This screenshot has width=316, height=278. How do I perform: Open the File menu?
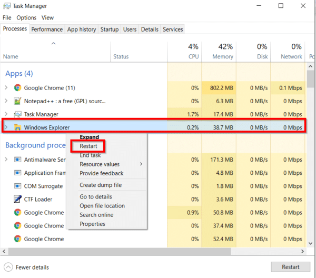tap(7, 18)
